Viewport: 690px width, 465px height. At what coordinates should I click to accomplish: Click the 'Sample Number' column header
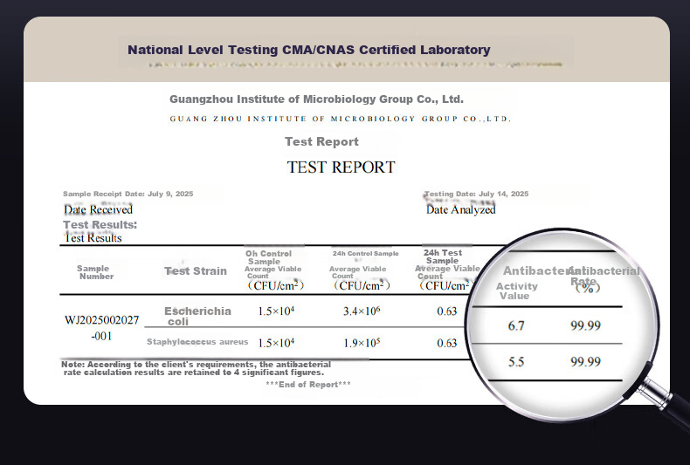tap(95, 272)
